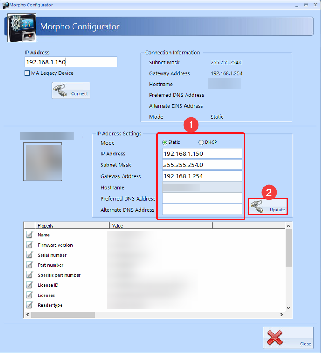Click the pencil icon beside Specific part number

[30, 275]
